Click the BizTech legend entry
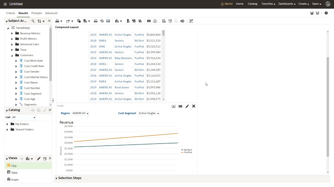Screen dimensions: 334x187 coord(187,150)
